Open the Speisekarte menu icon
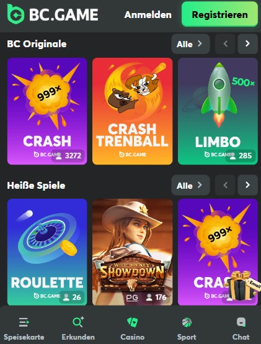 tap(24, 322)
